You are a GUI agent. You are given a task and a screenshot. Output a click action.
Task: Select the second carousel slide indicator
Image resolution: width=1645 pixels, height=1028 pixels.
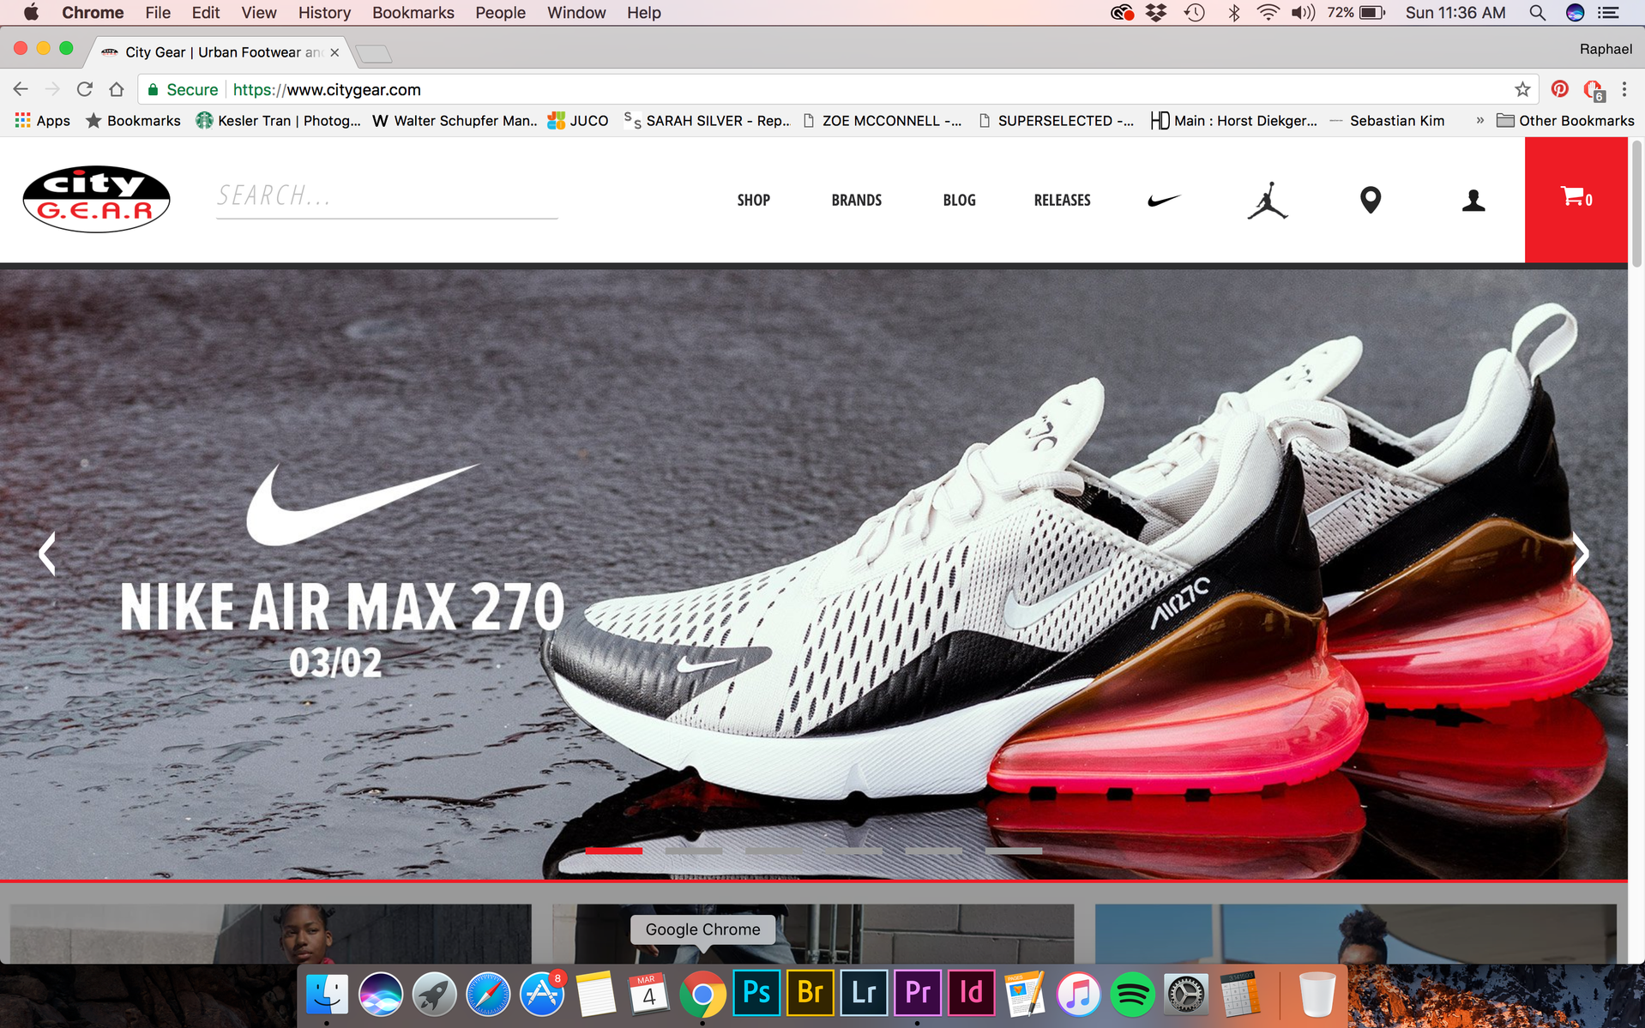tap(693, 851)
